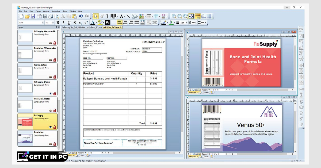Viewport: 321px width, 168px height.
Task: Expand font color A dropdown arrow
Action: pos(96,23)
